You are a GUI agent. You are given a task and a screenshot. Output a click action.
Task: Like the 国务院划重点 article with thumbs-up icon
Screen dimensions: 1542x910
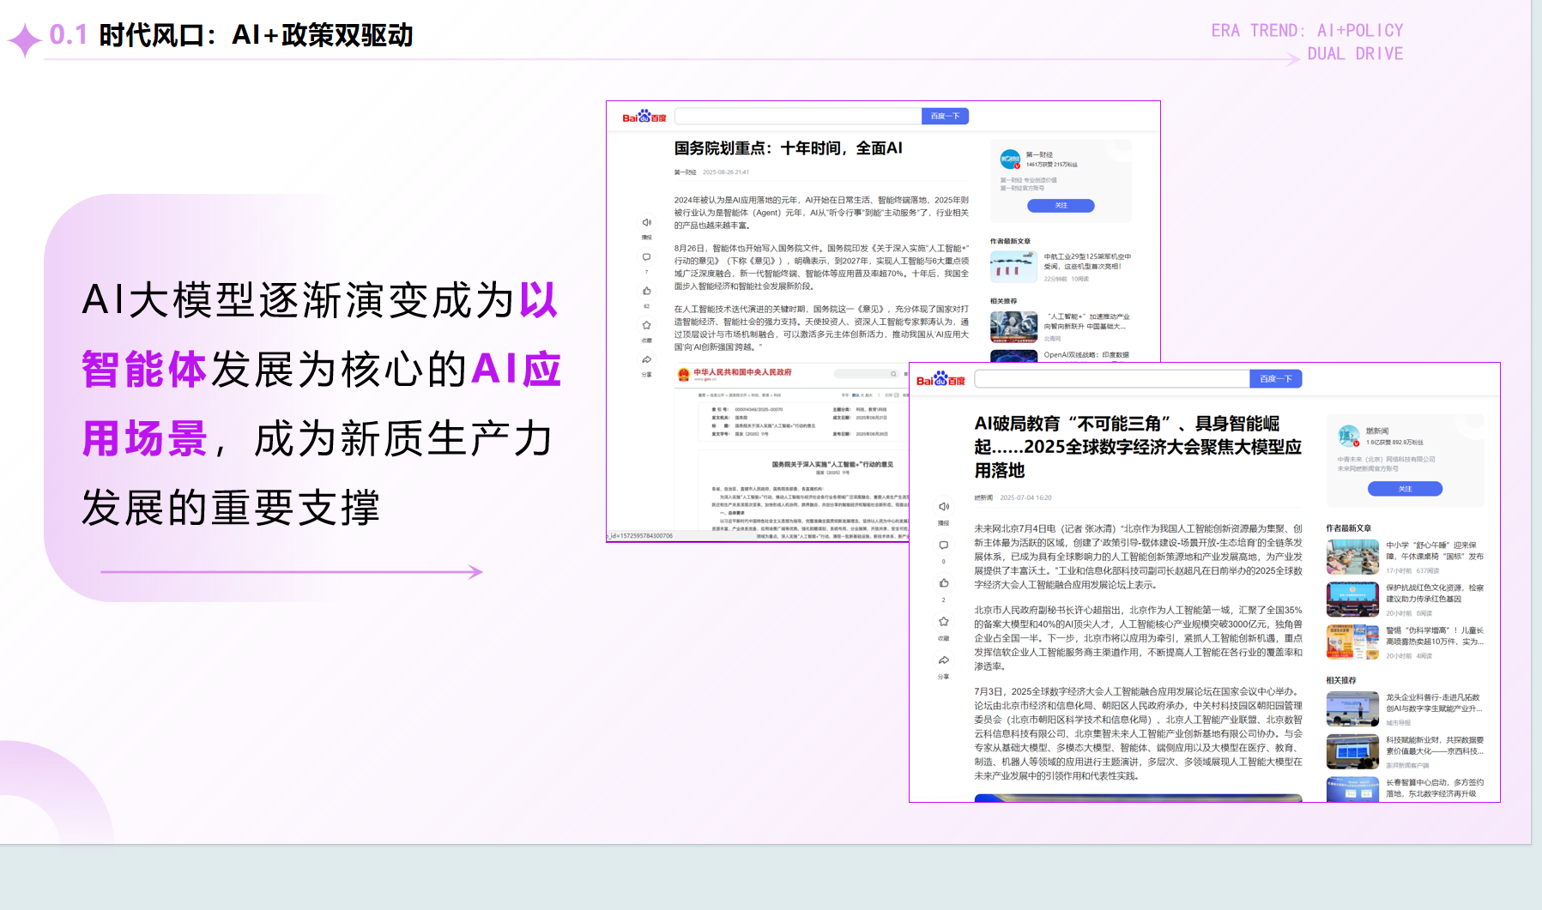pos(646,292)
